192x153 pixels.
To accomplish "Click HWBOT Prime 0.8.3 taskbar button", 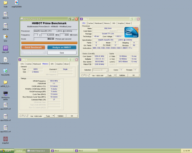I will point(38,151).
